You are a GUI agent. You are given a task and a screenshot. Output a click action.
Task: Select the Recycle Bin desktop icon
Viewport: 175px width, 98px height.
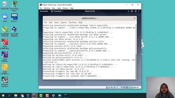(5, 5)
